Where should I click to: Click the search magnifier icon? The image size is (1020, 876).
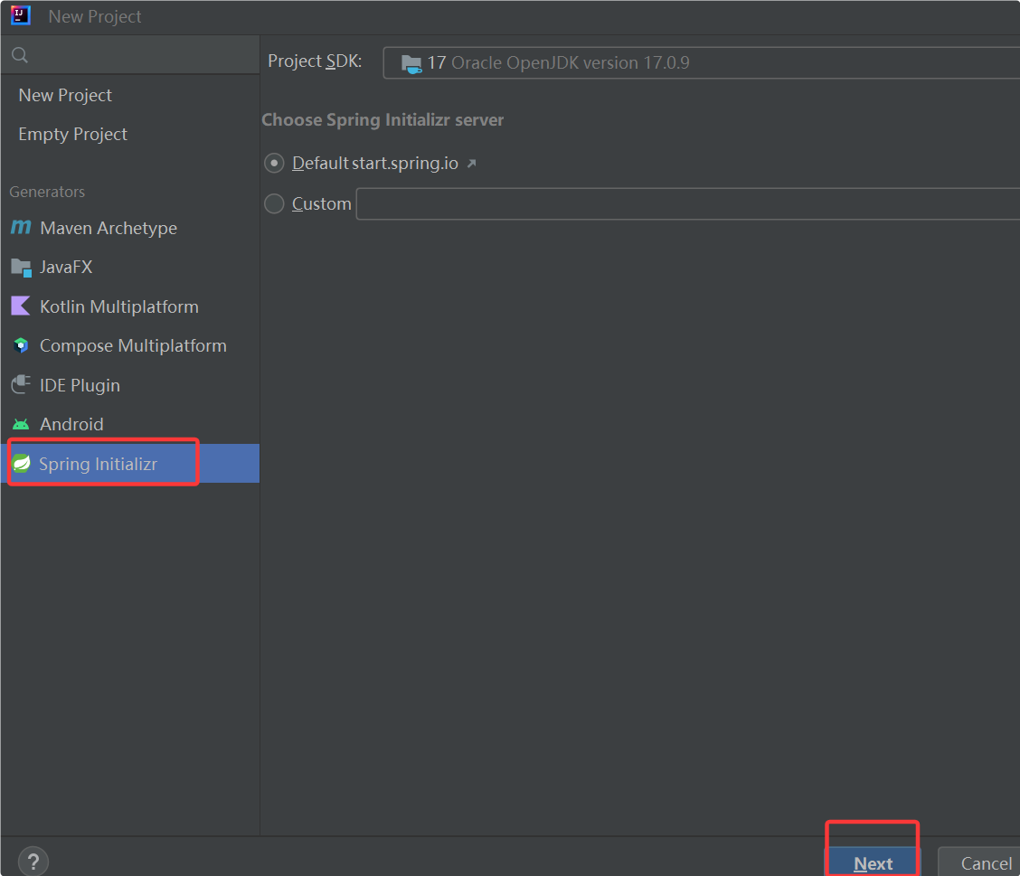(x=20, y=55)
